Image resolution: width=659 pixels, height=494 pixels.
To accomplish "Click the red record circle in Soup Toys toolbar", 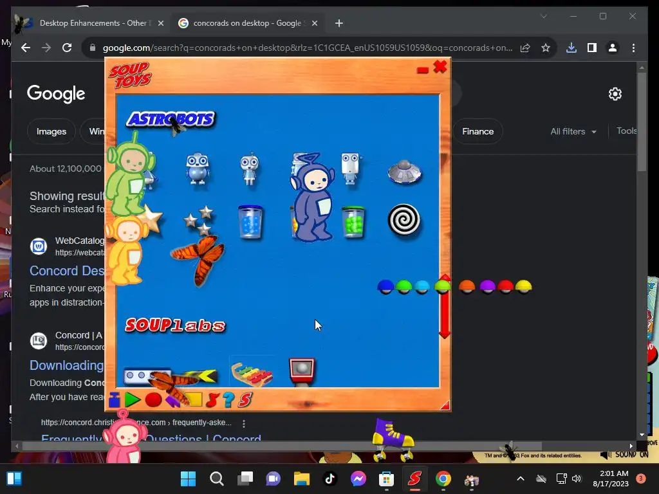I will click(153, 399).
